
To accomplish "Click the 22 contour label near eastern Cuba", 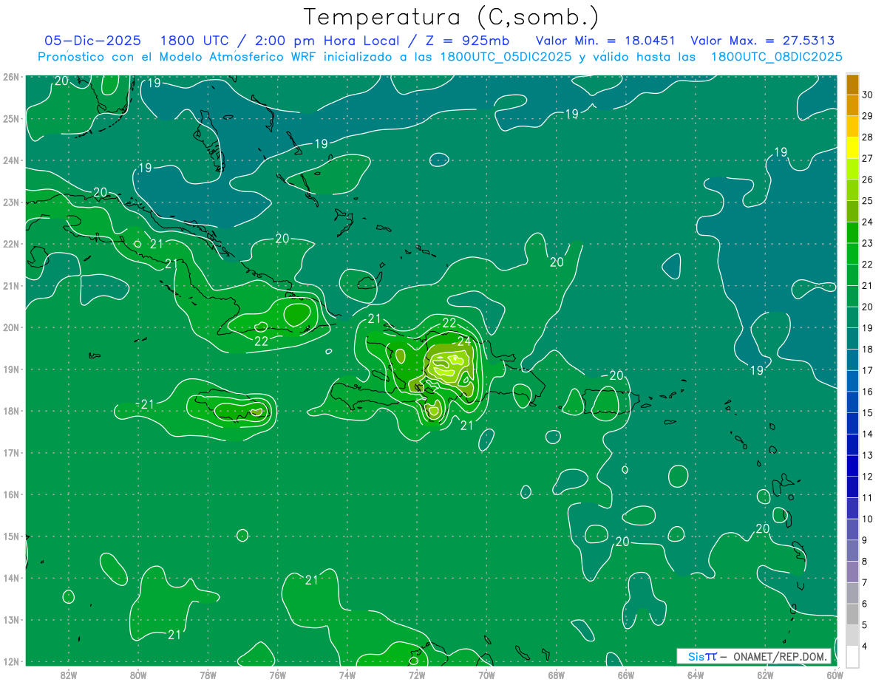I will pos(261,341).
